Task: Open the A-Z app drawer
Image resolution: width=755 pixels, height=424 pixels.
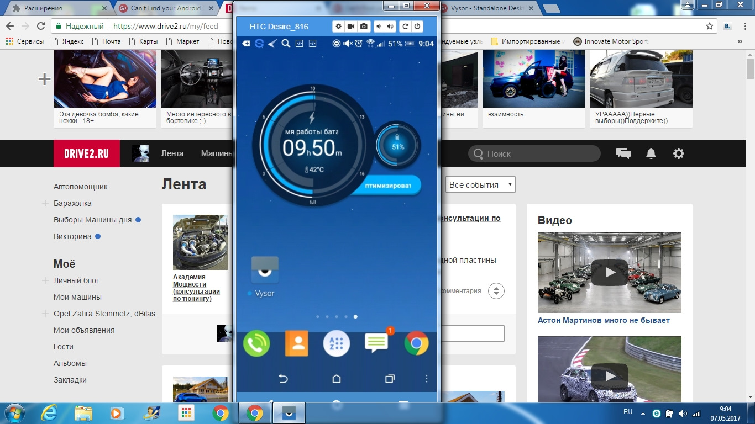Action: 337,343
